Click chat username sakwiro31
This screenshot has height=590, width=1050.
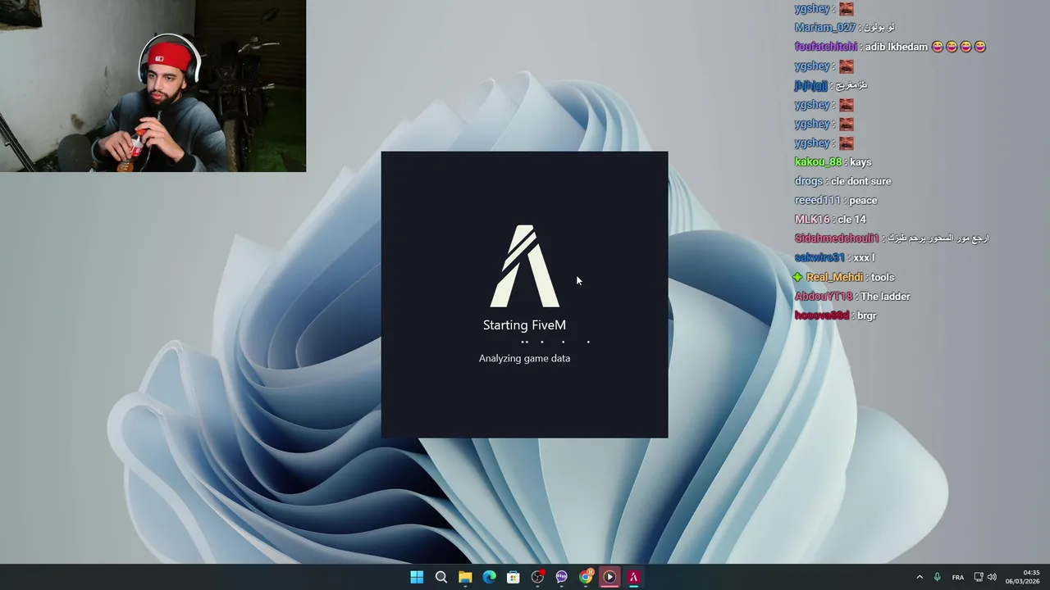819,257
